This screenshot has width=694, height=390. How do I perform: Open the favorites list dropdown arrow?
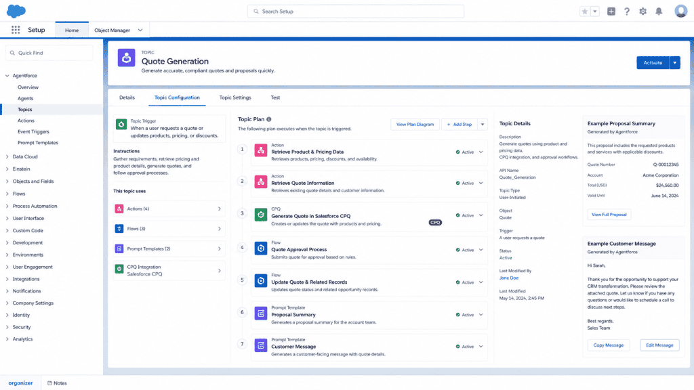(595, 12)
